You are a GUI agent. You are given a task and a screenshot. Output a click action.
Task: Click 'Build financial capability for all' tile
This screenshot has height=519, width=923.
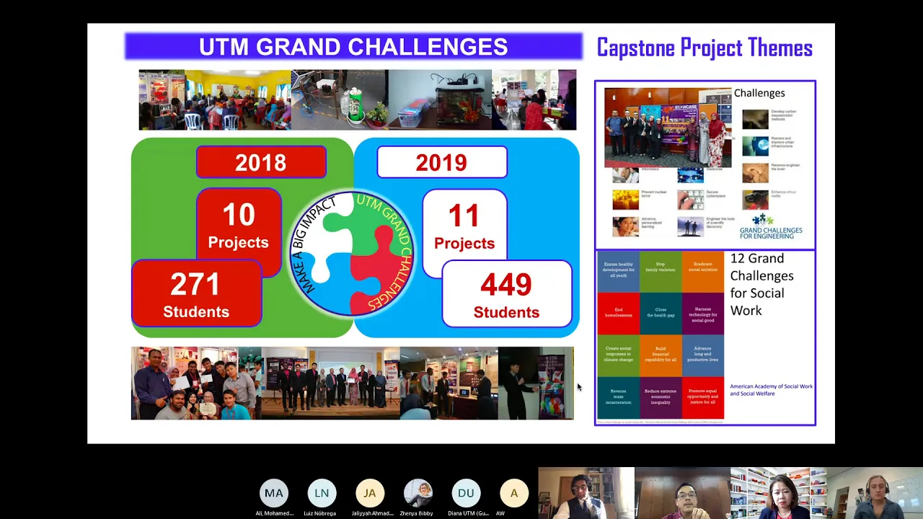pos(660,355)
